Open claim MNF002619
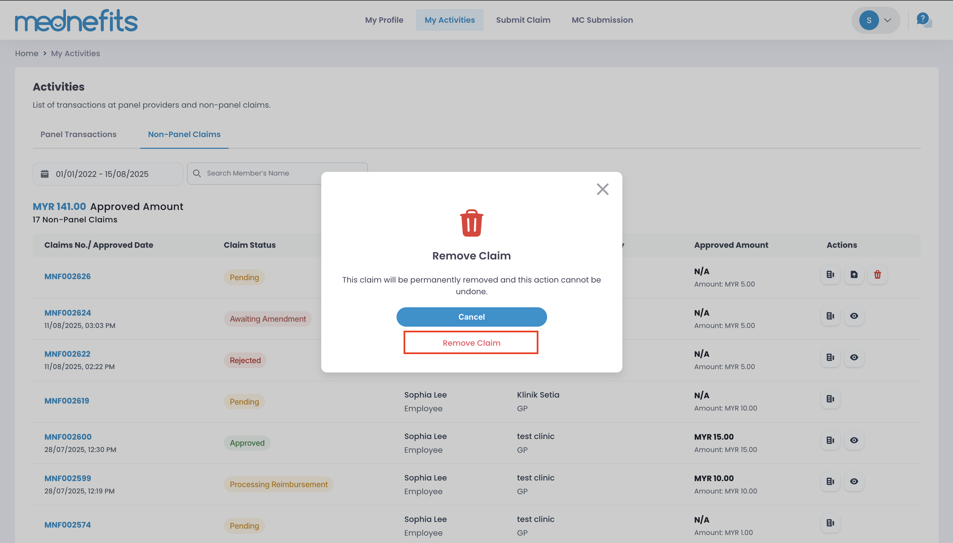Image resolution: width=953 pixels, height=543 pixels. coord(67,401)
